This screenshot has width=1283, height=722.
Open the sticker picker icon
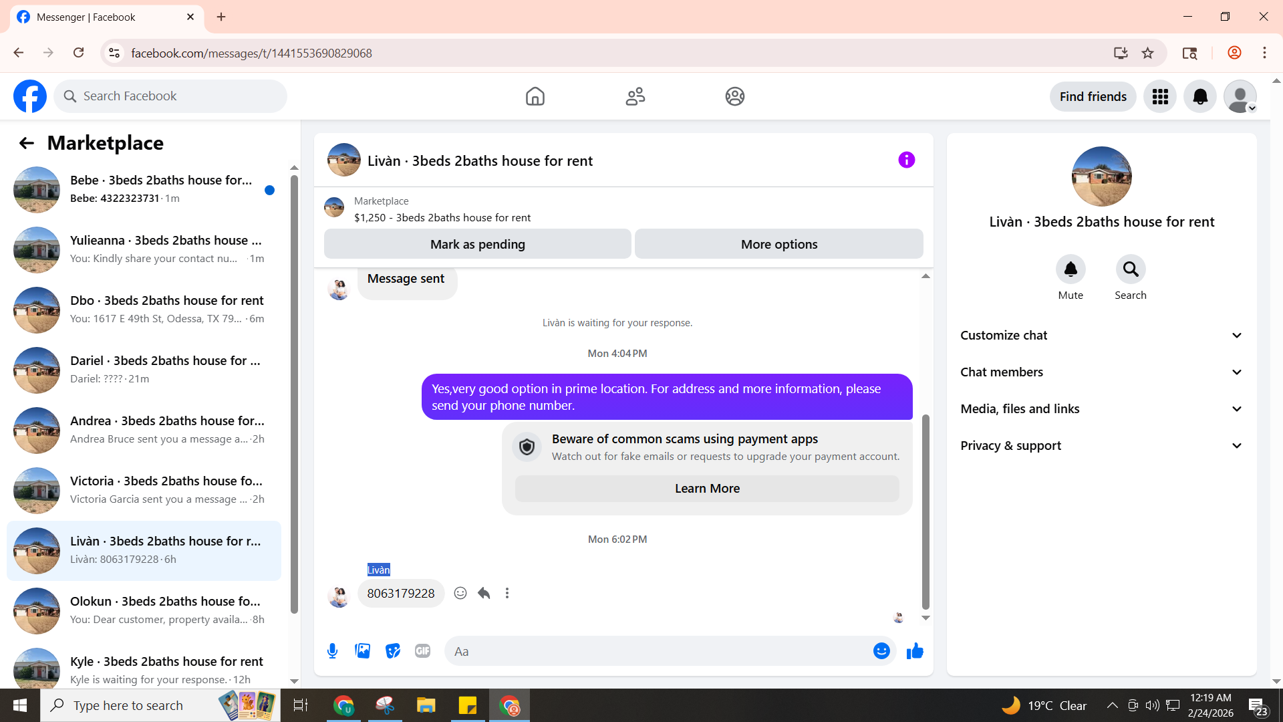pyautogui.click(x=393, y=651)
